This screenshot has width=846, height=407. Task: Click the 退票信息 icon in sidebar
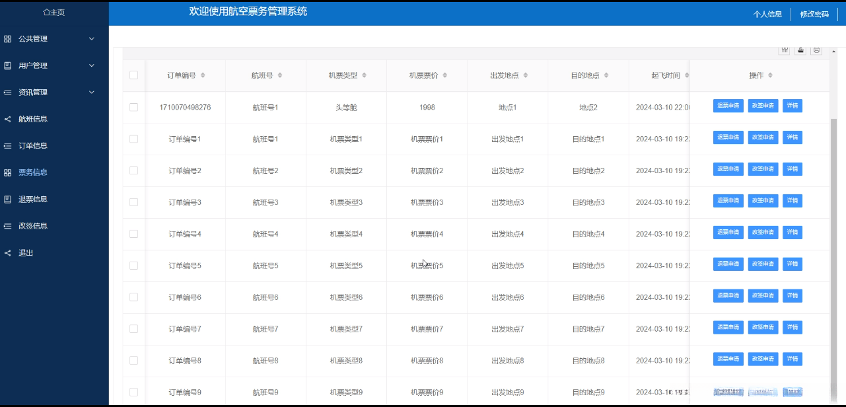tap(8, 199)
